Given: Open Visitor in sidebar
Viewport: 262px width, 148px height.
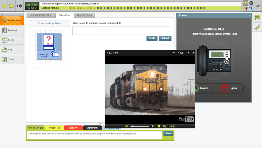Looking at the screenshot, I should (x=12, y=59).
